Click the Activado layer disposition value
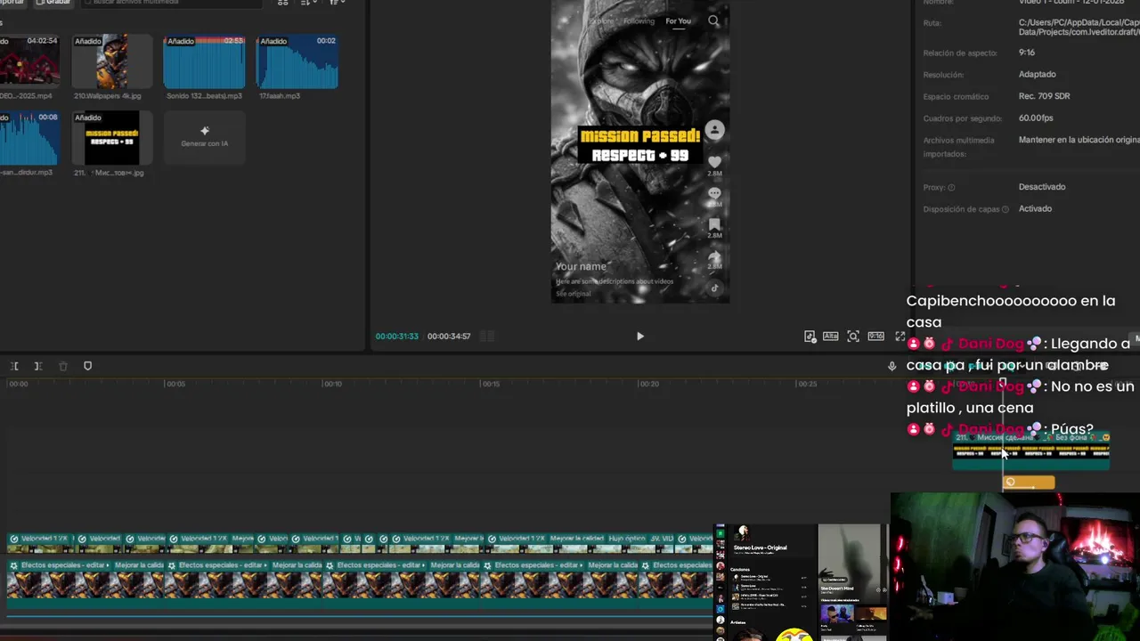Image resolution: width=1140 pixels, height=641 pixels. pyautogui.click(x=1035, y=208)
